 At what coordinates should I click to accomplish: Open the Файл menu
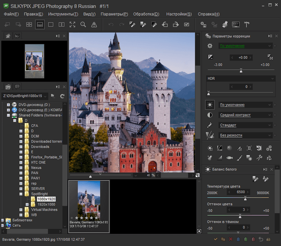coord(11,14)
